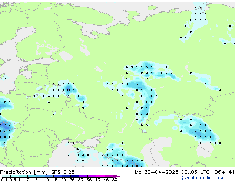Select the legend swatch between 35 and 40
This screenshot has width=235, height=181.
coord(92,176)
